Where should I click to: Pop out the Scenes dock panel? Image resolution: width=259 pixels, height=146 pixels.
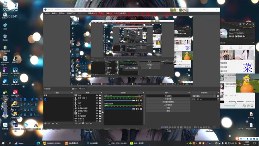pos(72,92)
